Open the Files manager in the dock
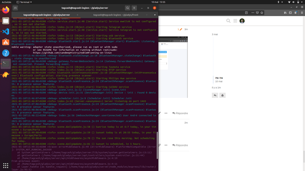This screenshot has height=171, width=305. [x=6, y=21]
